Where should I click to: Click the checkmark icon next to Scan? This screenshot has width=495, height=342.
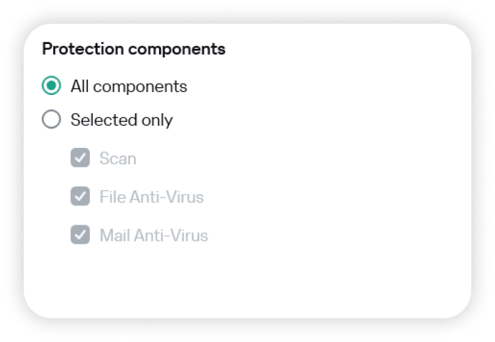click(x=80, y=158)
